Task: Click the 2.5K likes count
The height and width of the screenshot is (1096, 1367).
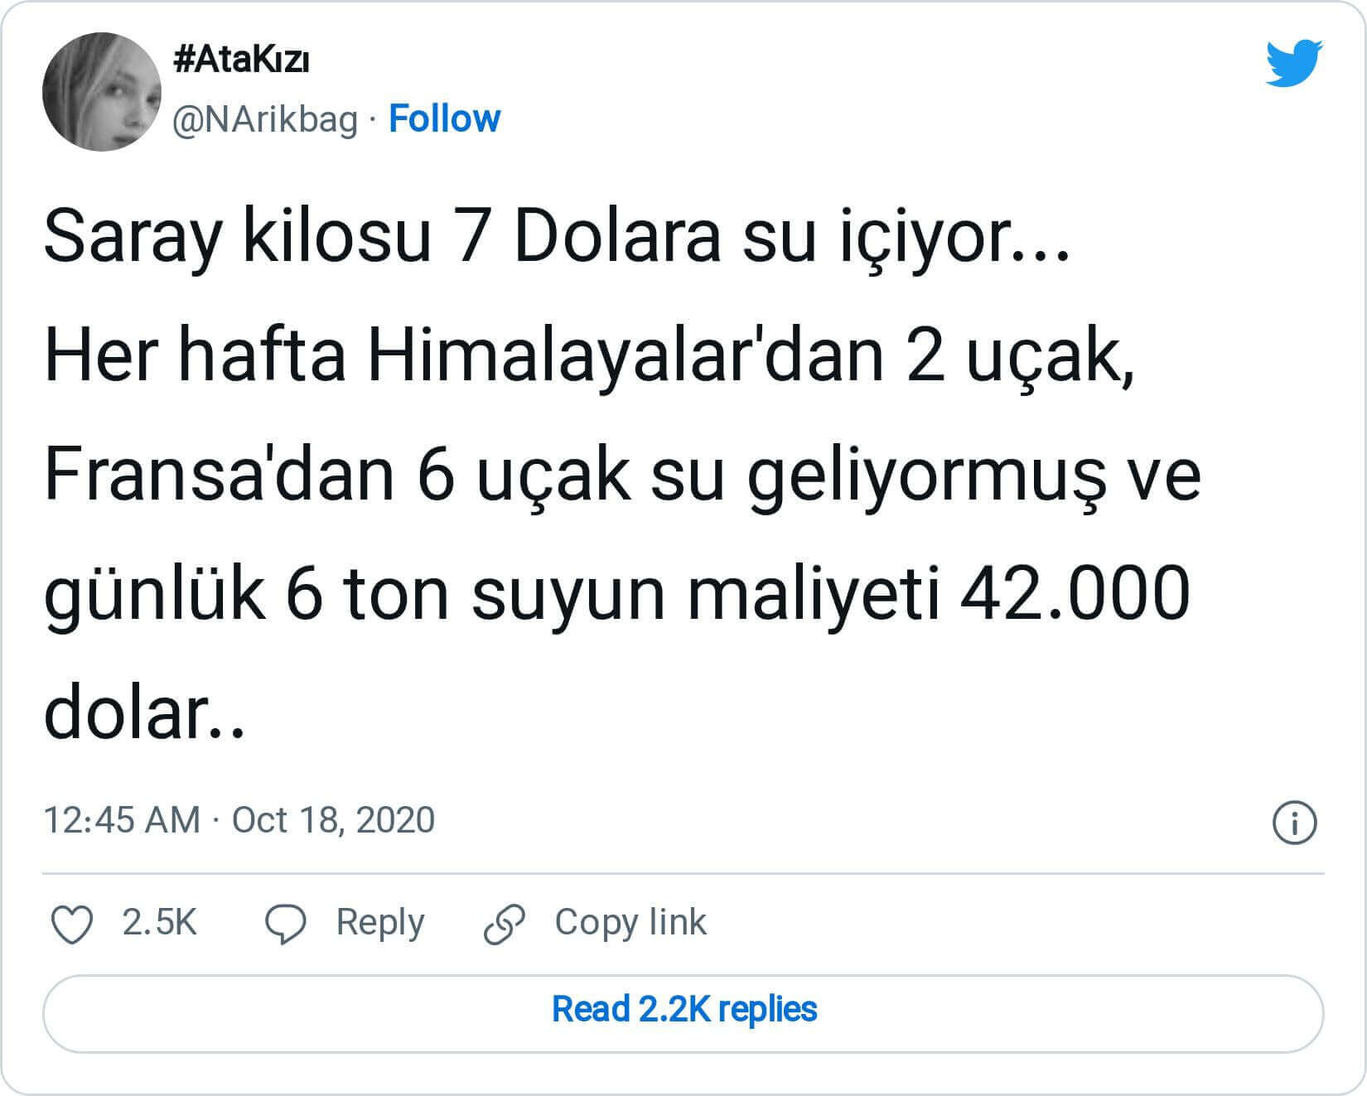Action: point(159,922)
